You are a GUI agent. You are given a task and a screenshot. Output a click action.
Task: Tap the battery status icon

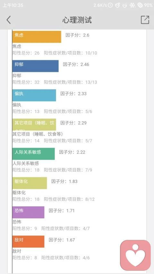[x=140, y=5]
